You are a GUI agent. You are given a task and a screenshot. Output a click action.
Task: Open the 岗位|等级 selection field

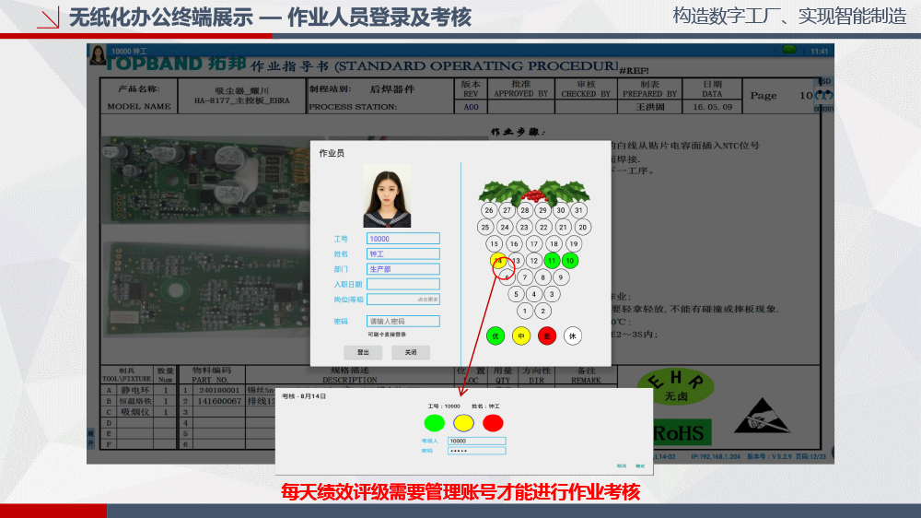point(403,300)
